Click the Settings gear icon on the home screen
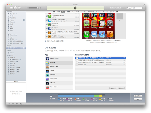151x113 pixels. coord(110,23)
